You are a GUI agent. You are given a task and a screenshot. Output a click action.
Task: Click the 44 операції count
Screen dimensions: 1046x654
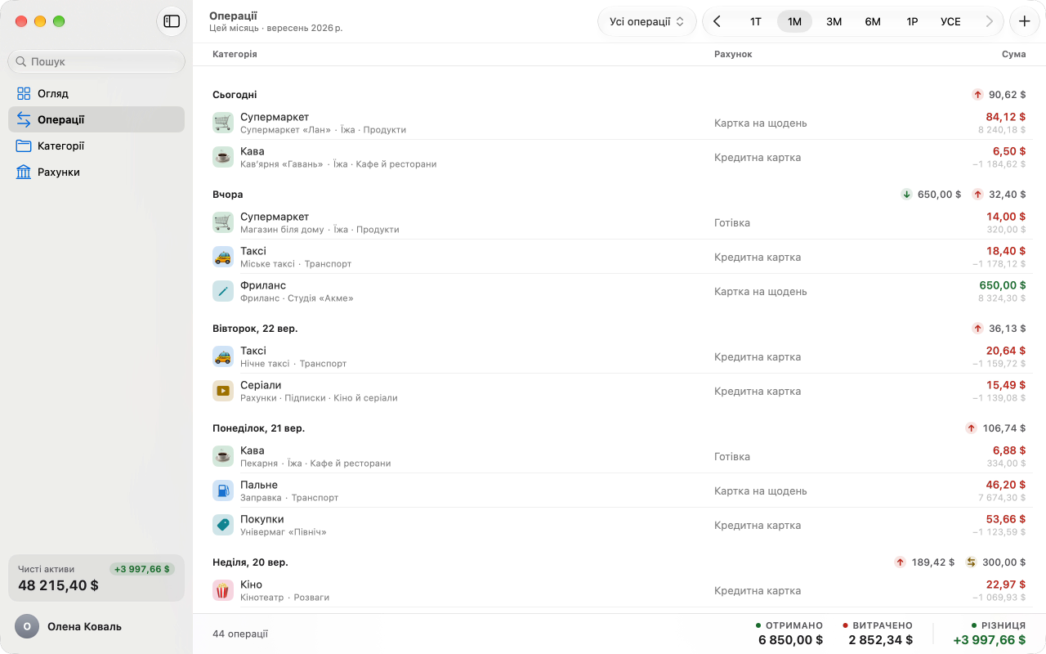coord(240,634)
